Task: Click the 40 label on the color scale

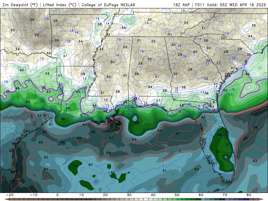Action: click(153, 195)
